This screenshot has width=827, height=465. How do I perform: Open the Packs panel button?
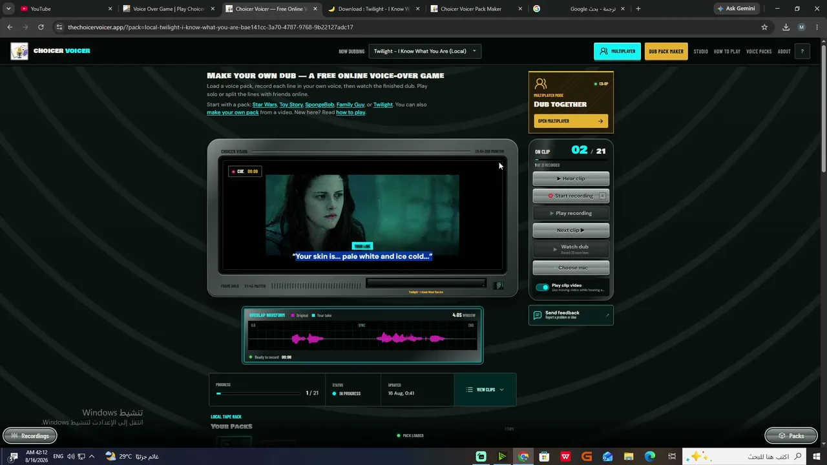[x=791, y=436]
